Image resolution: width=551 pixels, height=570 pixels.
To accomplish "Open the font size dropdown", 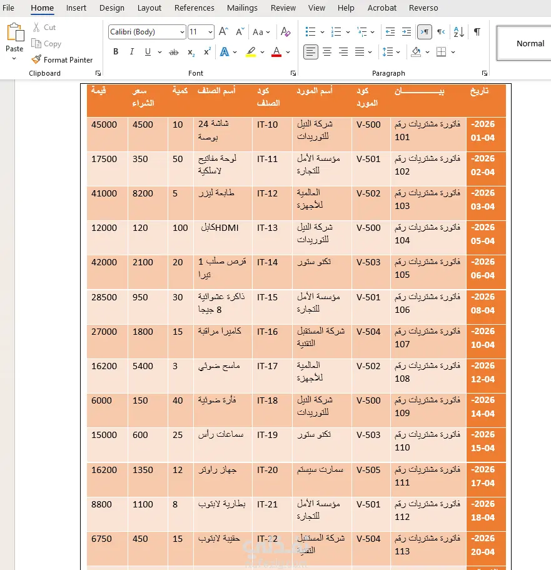I will click(210, 32).
